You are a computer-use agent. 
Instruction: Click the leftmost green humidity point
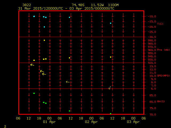pyautogui.click(x=34, y=93)
